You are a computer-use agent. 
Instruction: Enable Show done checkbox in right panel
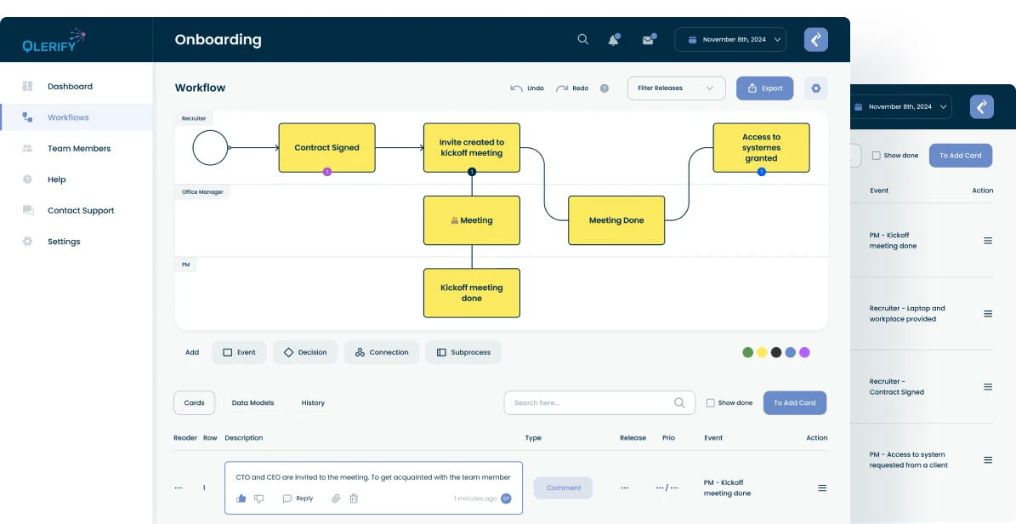(877, 156)
